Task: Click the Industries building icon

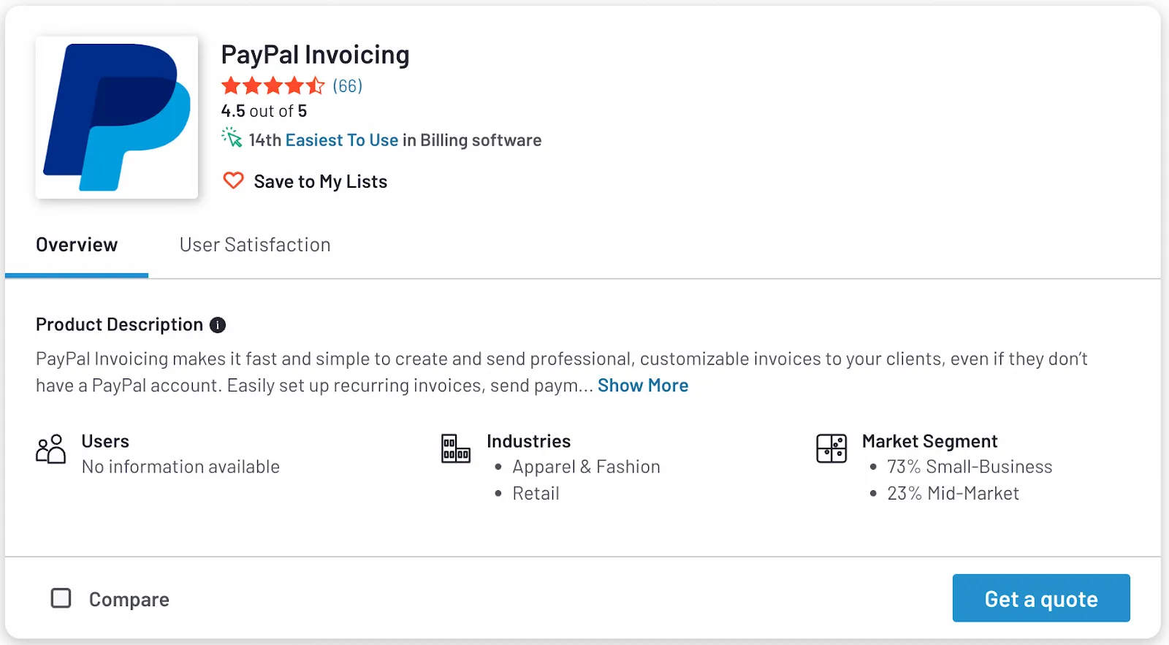Action: (456, 449)
